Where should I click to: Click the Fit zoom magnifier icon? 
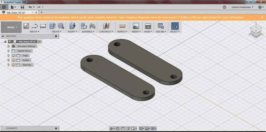[133, 128]
